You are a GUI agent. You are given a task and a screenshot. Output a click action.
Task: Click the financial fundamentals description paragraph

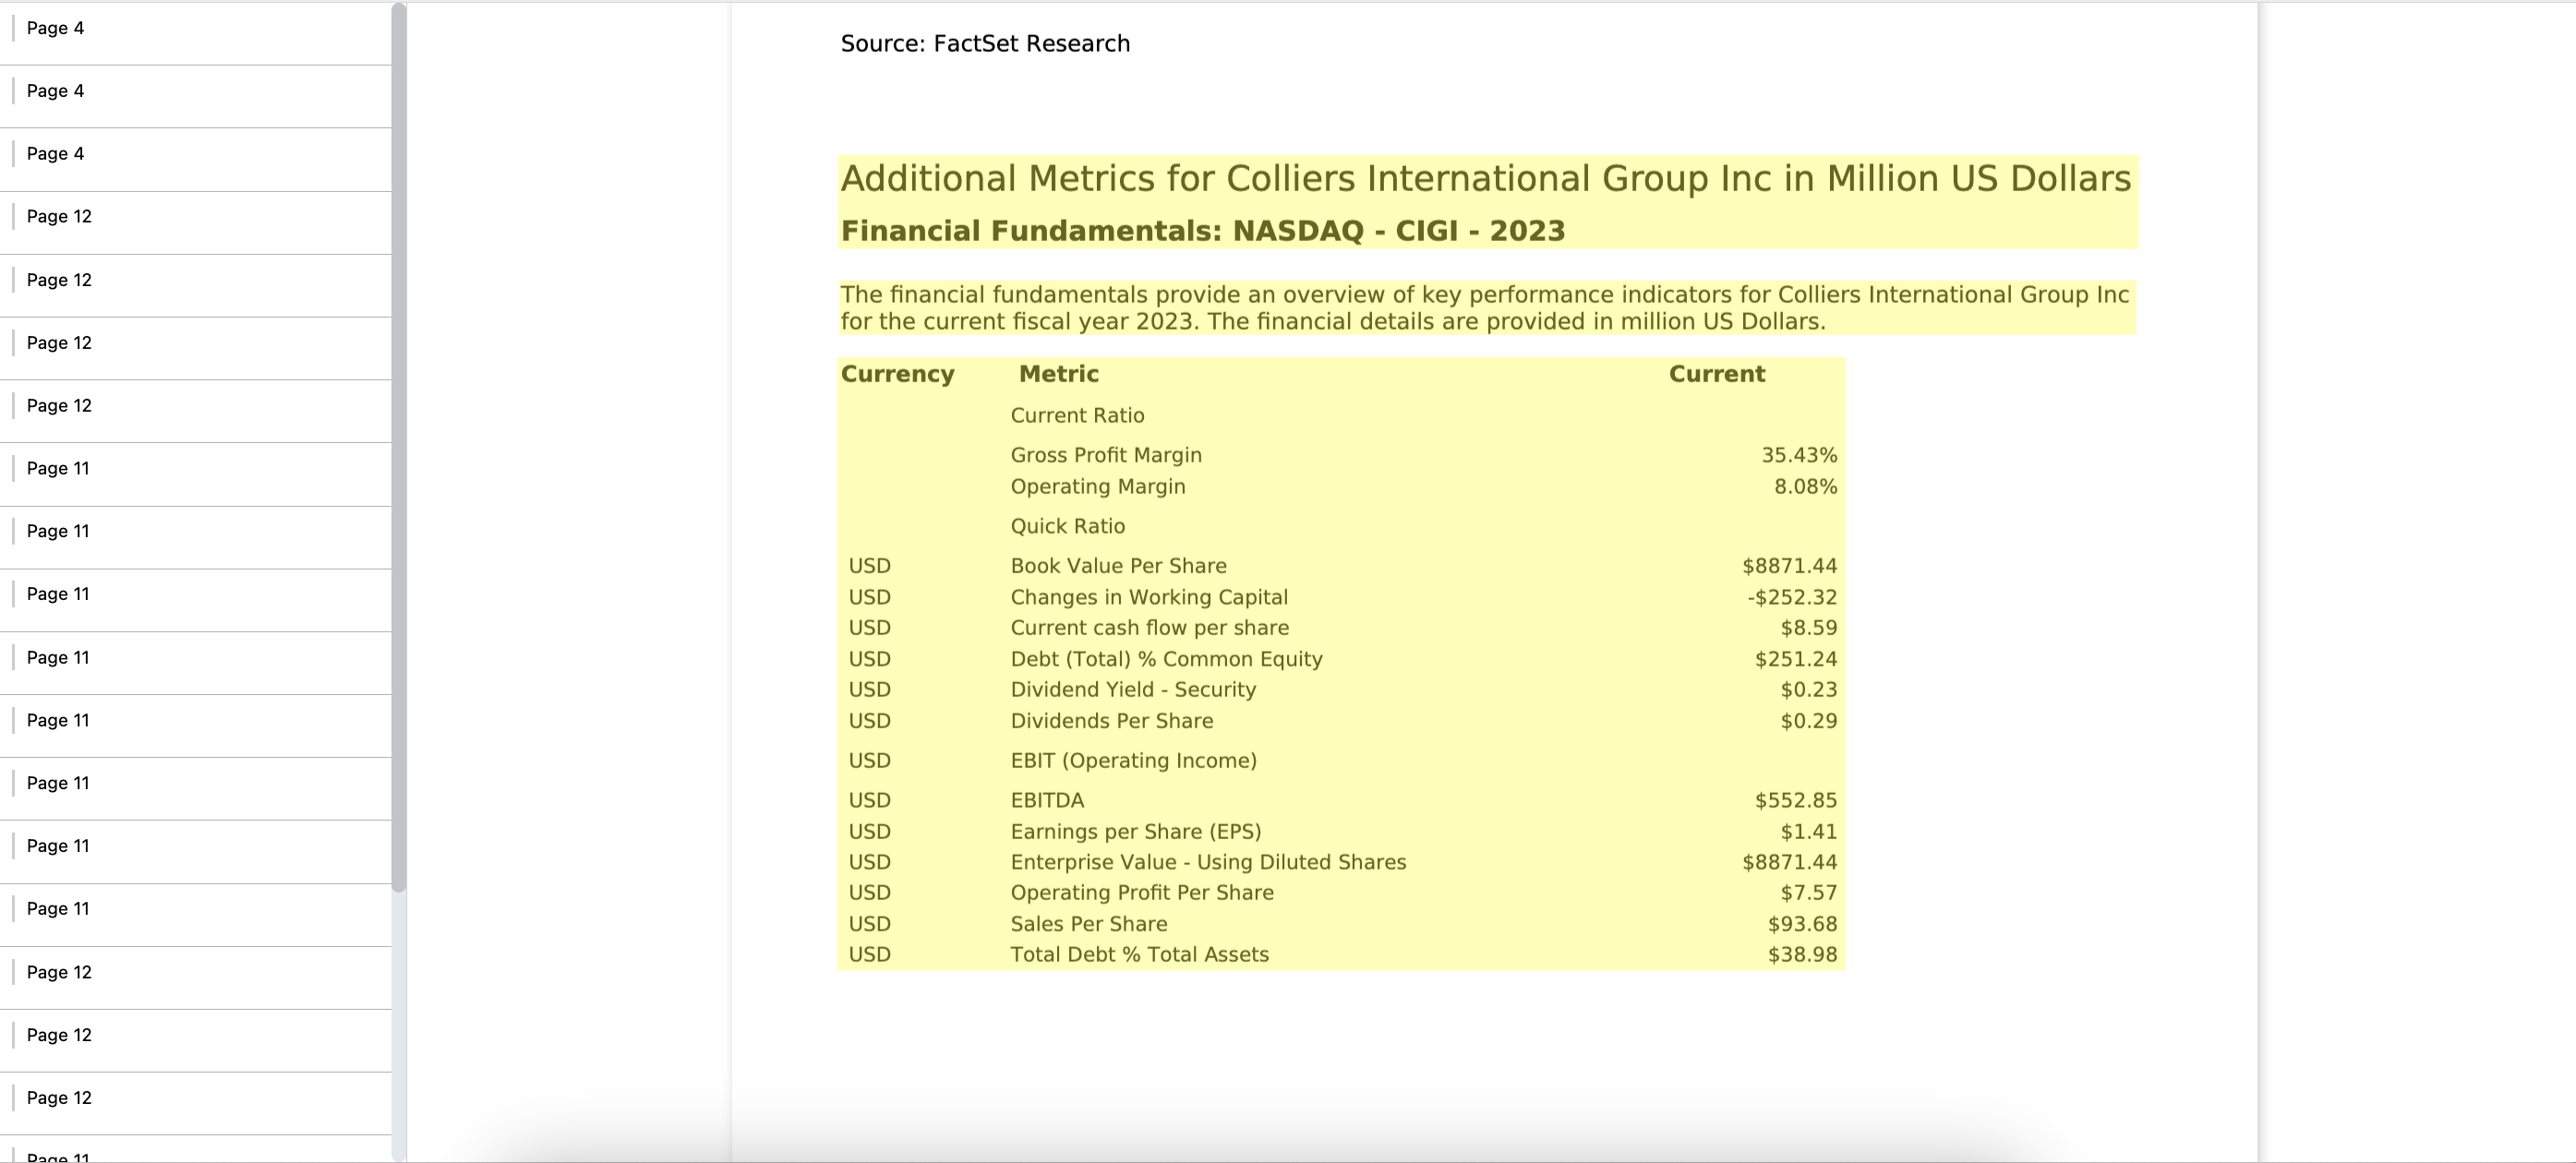coord(1485,308)
